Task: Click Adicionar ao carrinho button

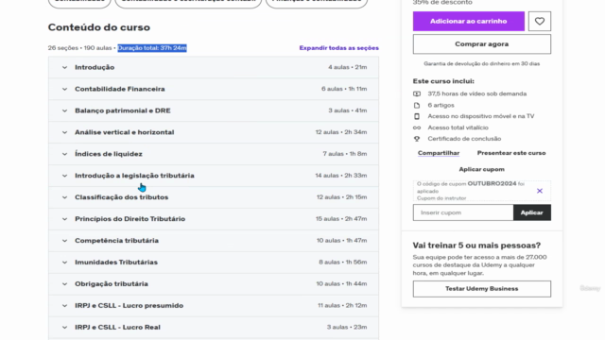Action: click(469, 21)
